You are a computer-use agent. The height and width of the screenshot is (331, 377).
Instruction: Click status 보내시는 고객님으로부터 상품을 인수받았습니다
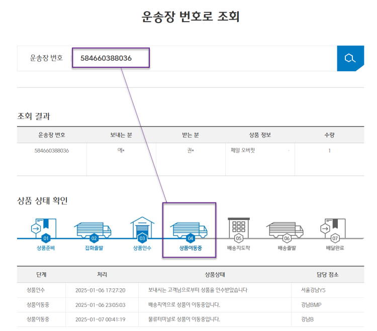198,290
